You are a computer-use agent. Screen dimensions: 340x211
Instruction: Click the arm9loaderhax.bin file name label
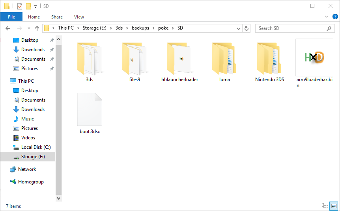click(x=314, y=82)
